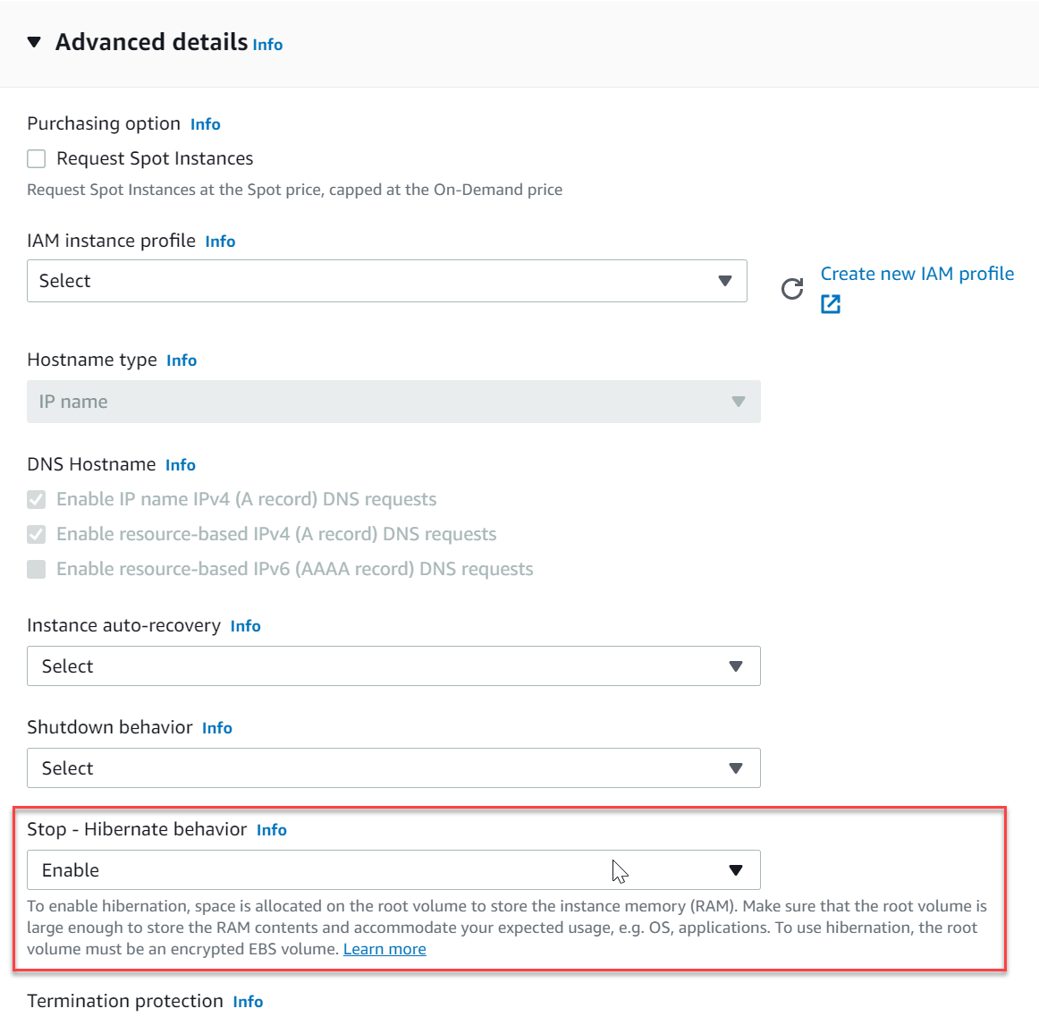Image resolution: width=1039 pixels, height=1017 pixels.
Task: Toggle Enable IP name IPv4 DNS requests checkbox
Action: tap(37, 499)
